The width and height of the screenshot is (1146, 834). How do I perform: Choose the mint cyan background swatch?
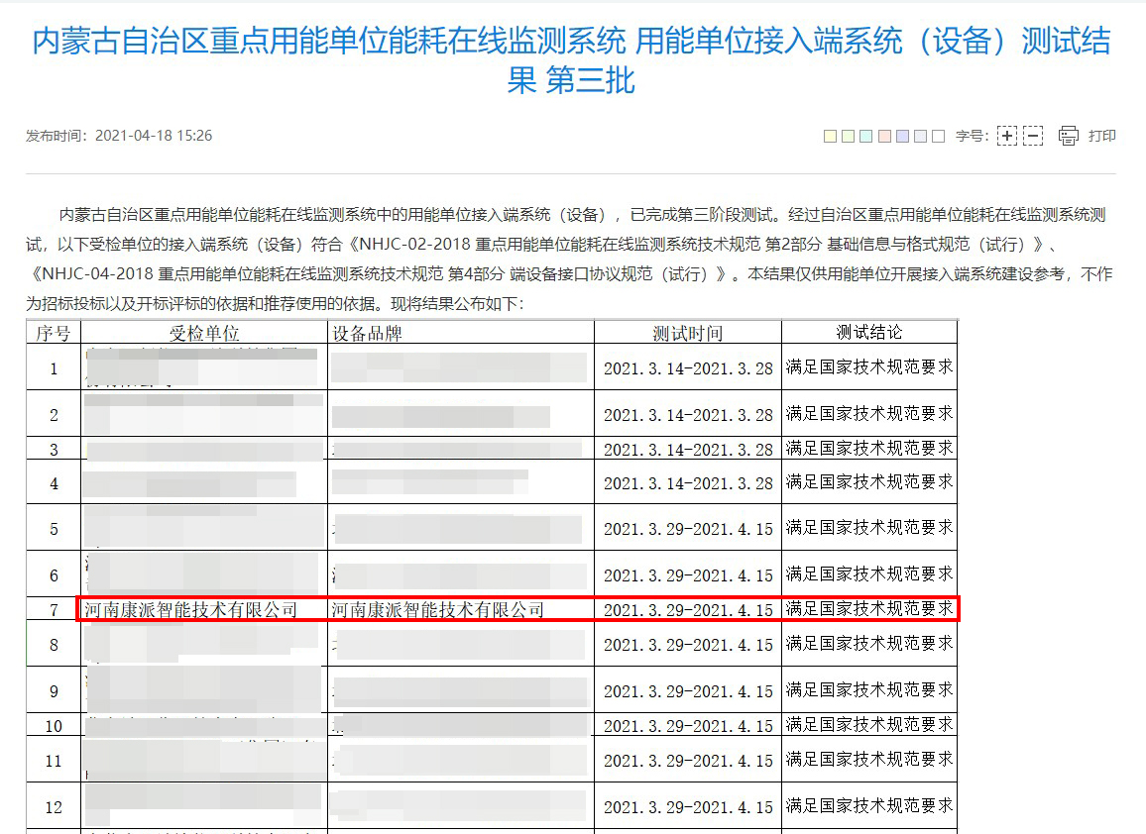[865, 136]
